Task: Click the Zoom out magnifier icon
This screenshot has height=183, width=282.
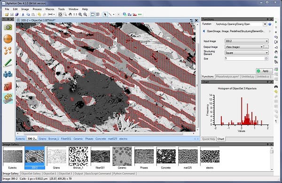Action: pos(85,15)
